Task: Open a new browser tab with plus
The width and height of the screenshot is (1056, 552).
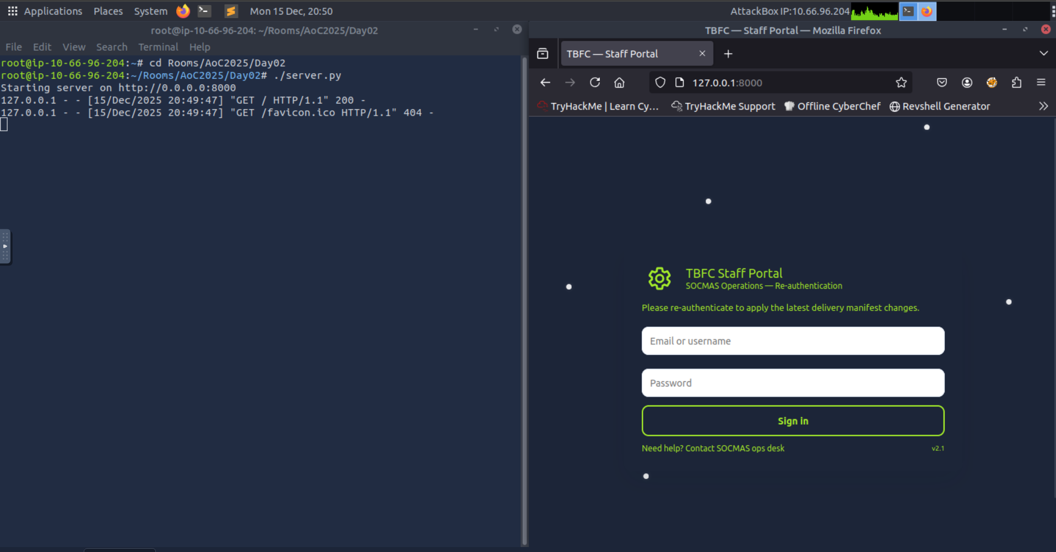Action: coord(728,54)
